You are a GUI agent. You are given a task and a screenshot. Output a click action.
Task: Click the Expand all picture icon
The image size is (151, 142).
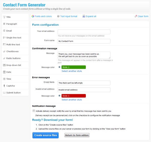click(84, 16)
